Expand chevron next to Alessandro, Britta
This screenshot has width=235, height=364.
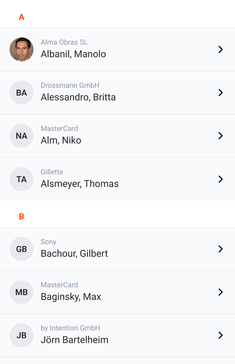pyautogui.click(x=221, y=93)
